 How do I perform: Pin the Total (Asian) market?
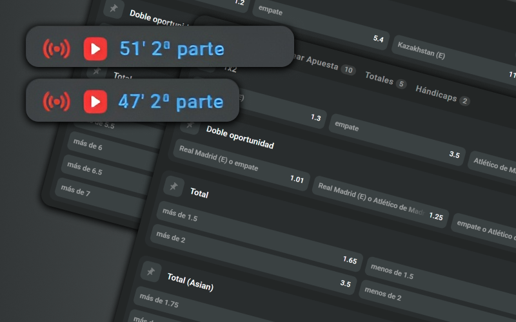[150, 272]
